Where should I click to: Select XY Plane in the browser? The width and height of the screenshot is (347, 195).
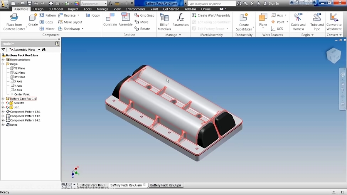[19, 77]
